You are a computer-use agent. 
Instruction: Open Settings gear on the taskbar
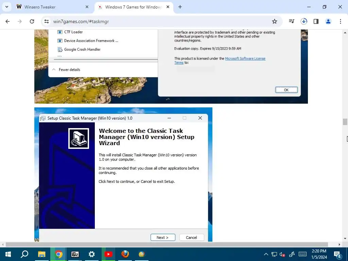coord(92,254)
